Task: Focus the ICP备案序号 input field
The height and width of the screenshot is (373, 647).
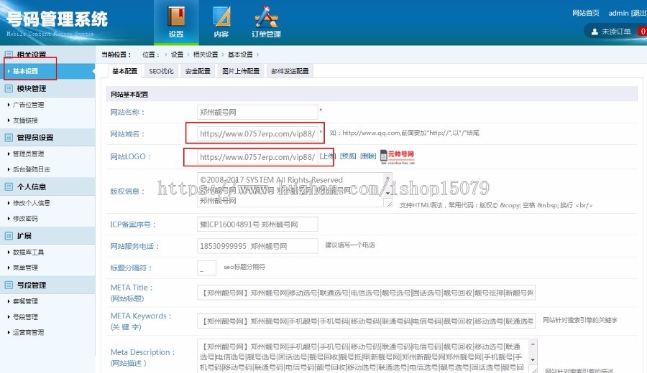Action: [x=257, y=225]
